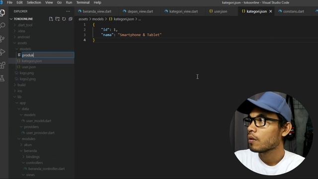Open the Terminal menu
The width and height of the screenshot is (318, 179).
[x=83, y=2]
